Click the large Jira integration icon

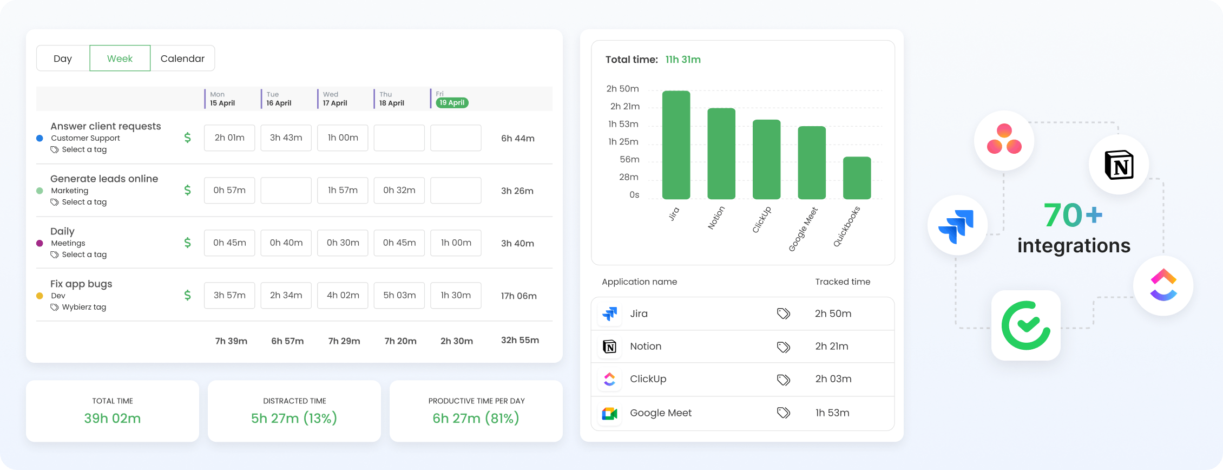tap(957, 225)
